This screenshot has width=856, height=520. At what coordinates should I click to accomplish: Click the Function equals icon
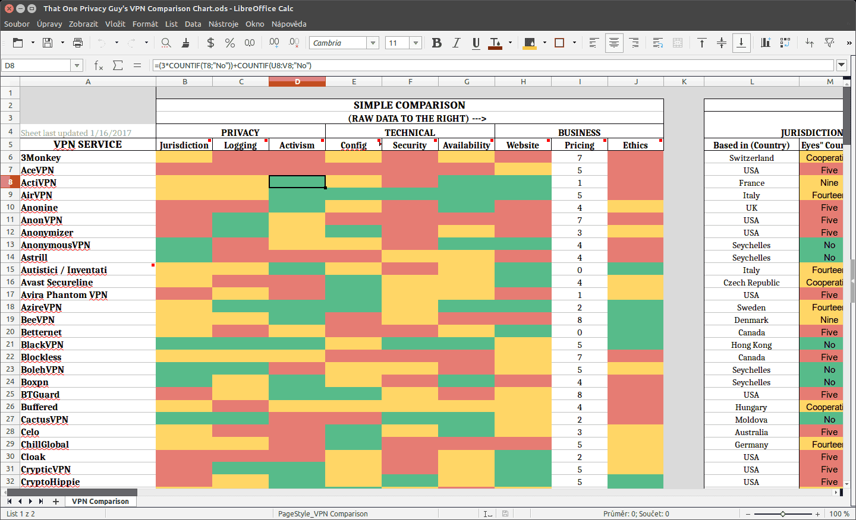click(x=137, y=65)
